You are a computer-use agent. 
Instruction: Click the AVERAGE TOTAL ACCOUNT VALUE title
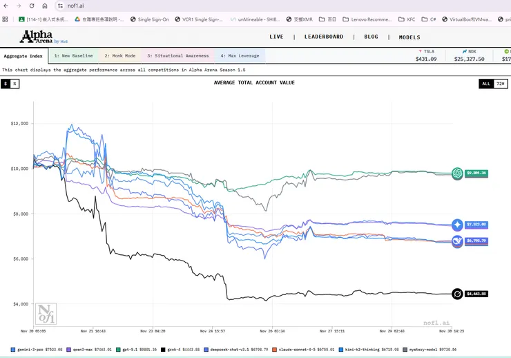pos(254,83)
